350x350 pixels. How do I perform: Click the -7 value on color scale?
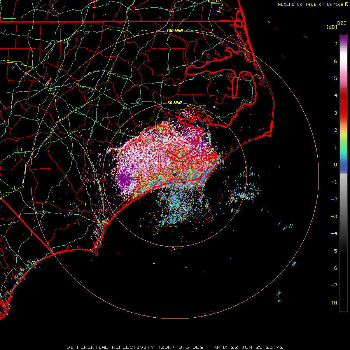[x=334, y=285]
